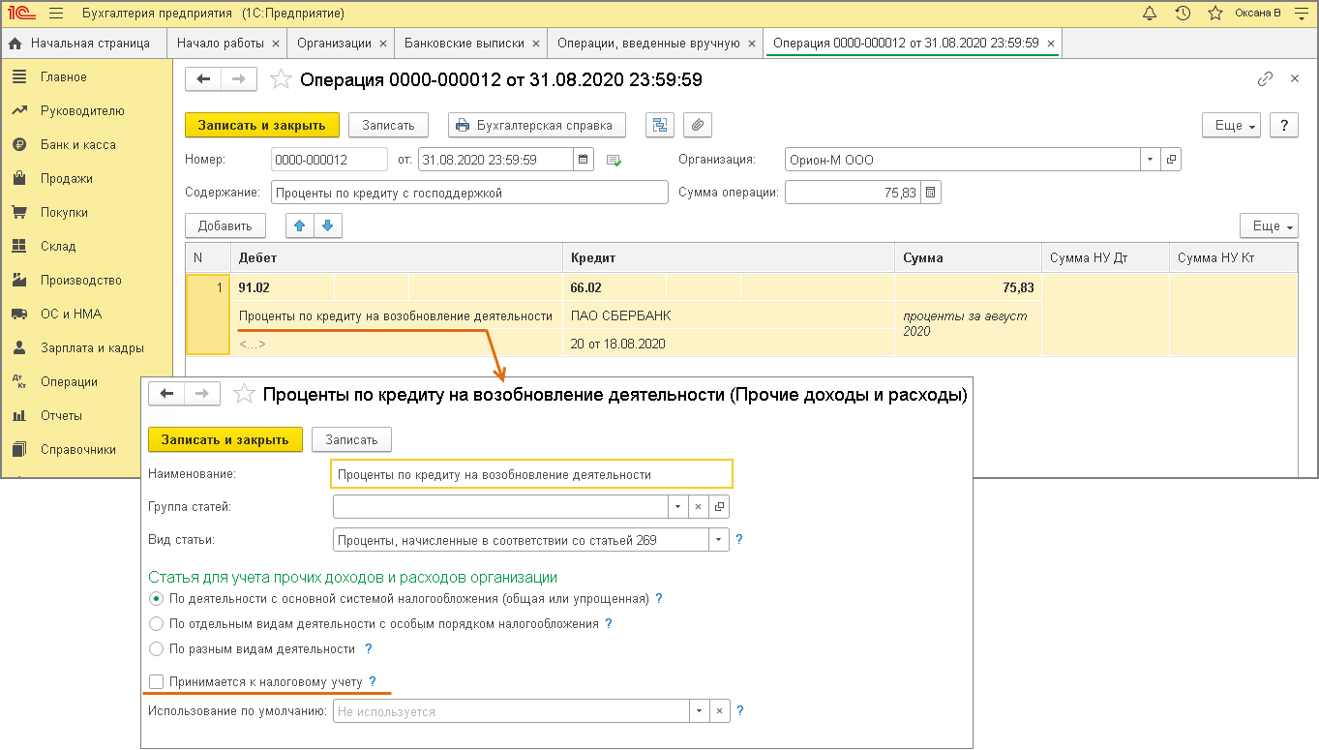Open the structure of subordination icon

tap(661, 125)
